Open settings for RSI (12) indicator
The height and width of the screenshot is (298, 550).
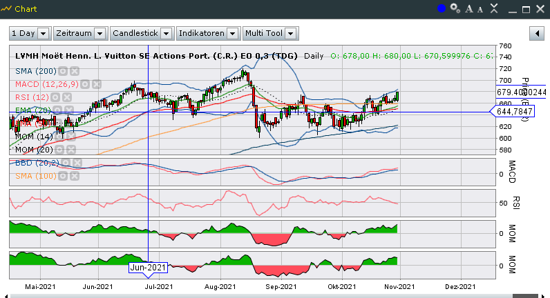(x=55, y=97)
